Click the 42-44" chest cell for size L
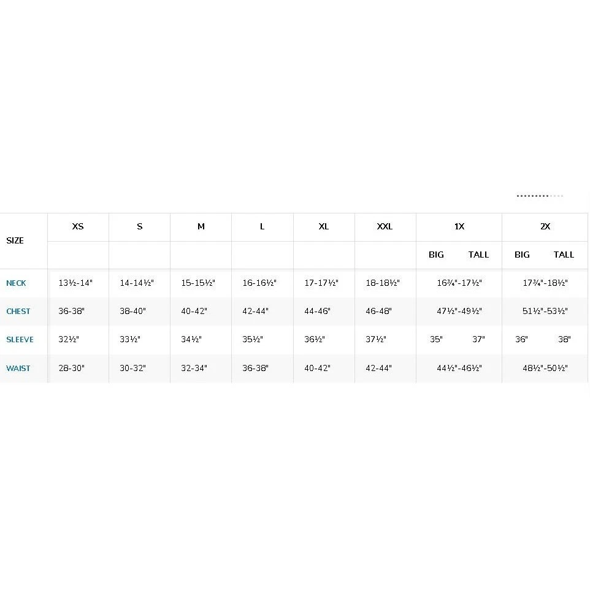590x590 pixels. tap(256, 312)
